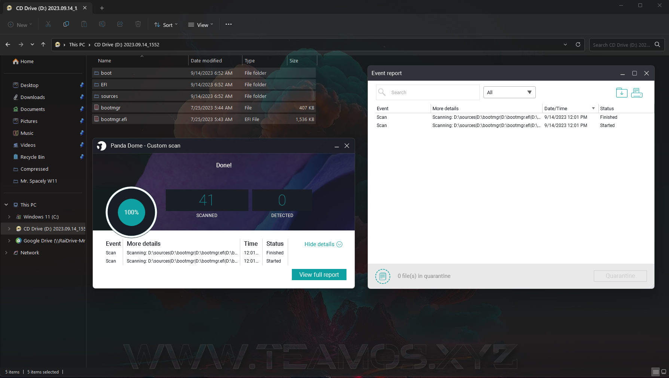Click the Status column header in Event report
The width and height of the screenshot is (669, 378).
coord(626,108)
